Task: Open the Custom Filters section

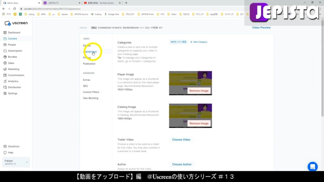Action: (x=91, y=92)
